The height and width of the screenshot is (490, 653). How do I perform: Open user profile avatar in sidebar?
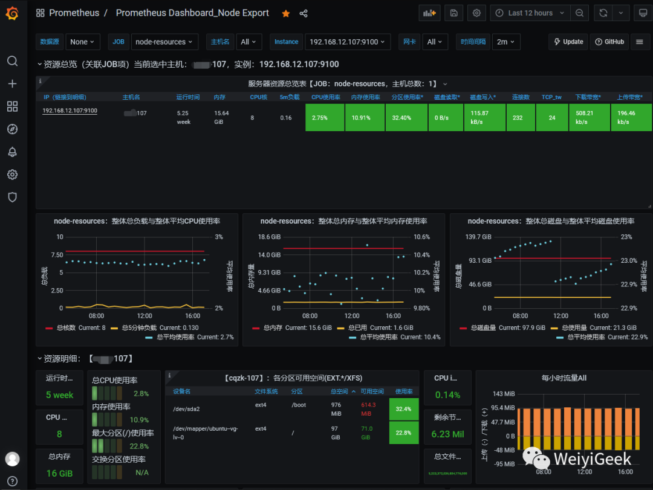13,459
